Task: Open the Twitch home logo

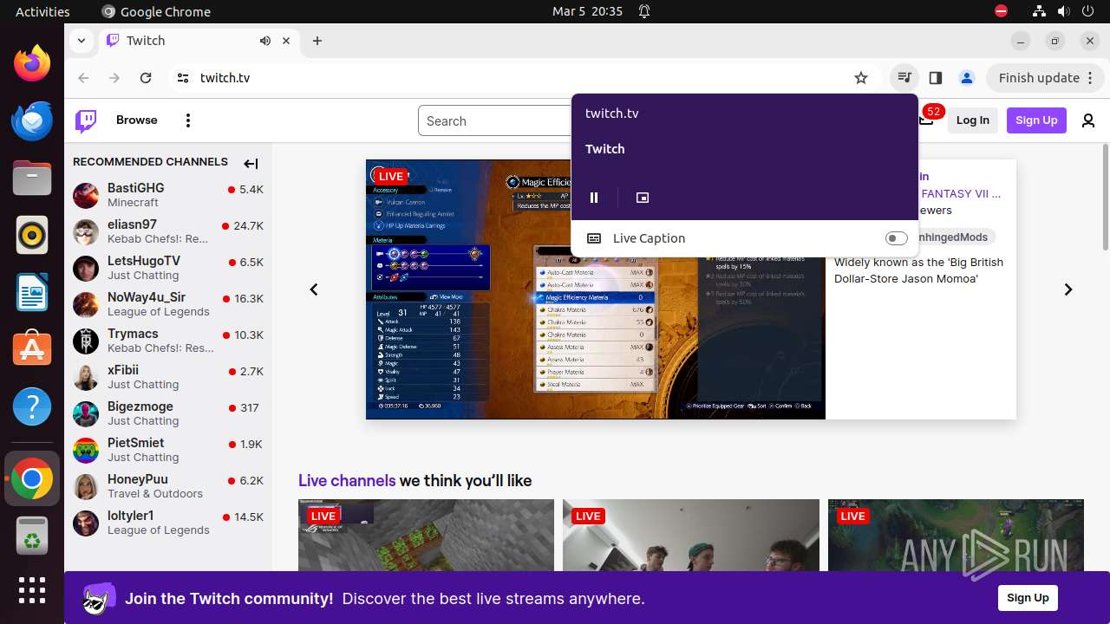Action: click(x=86, y=120)
